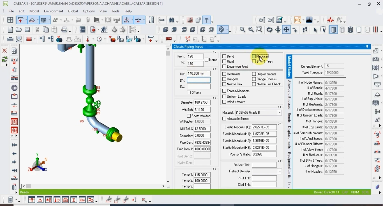Open the Model menu

pyautogui.click(x=34, y=11)
